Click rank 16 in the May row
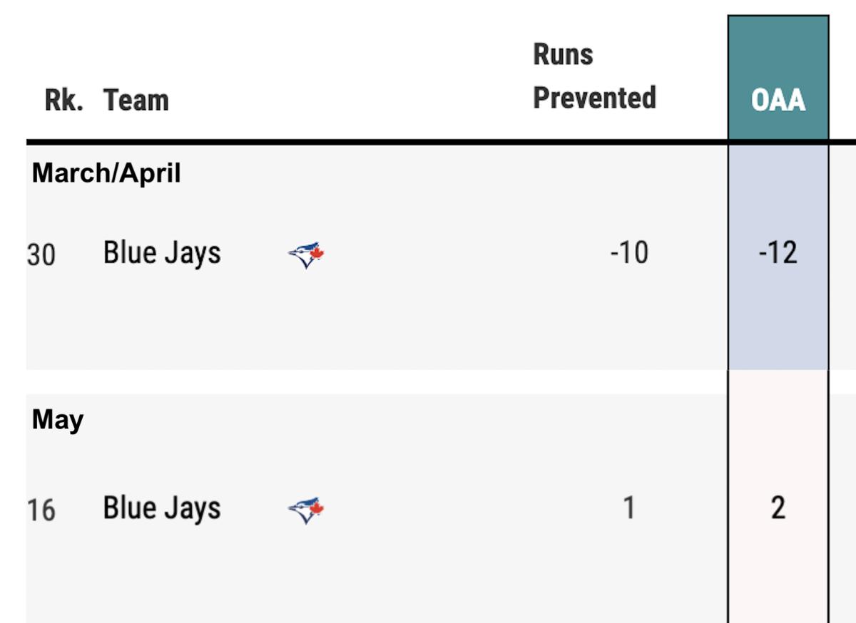This screenshot has width=856, height=623. click(x=41, y=510)
